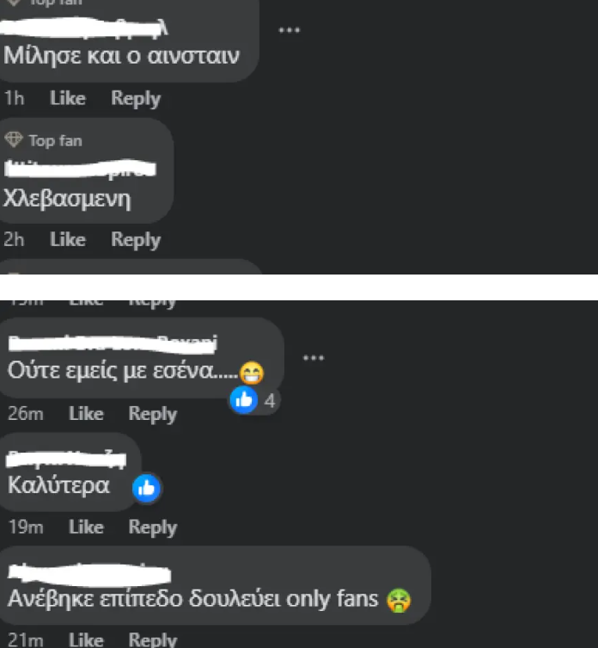Reply to the 'Χλεβασμενη' comment
The image size is (598, 648).
[x=136, y=240]
